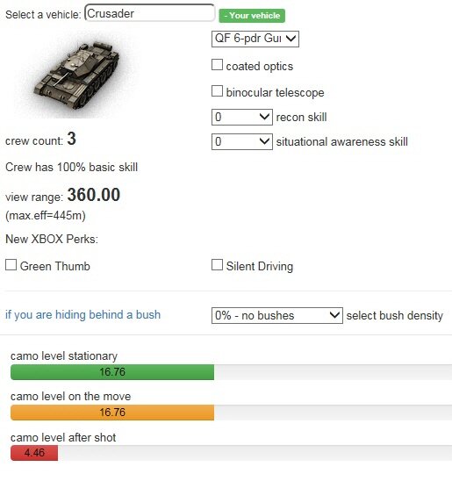Image resolution: width=452 pixels, height=481 pixels.
Task: Open the bush density dropdown
Action: point(276,315)
